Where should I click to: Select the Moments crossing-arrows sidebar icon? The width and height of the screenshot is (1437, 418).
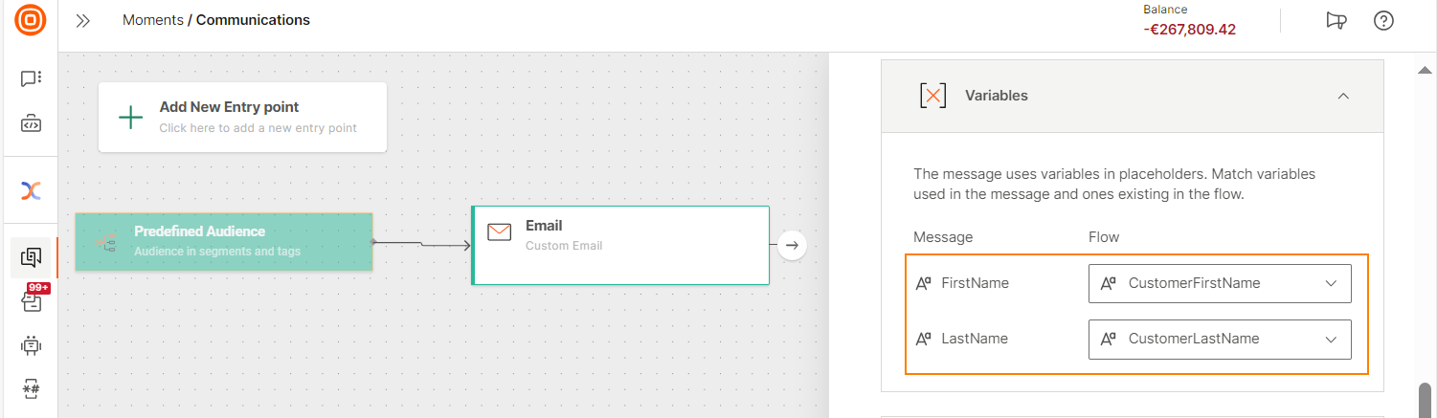tap(31, 190)
